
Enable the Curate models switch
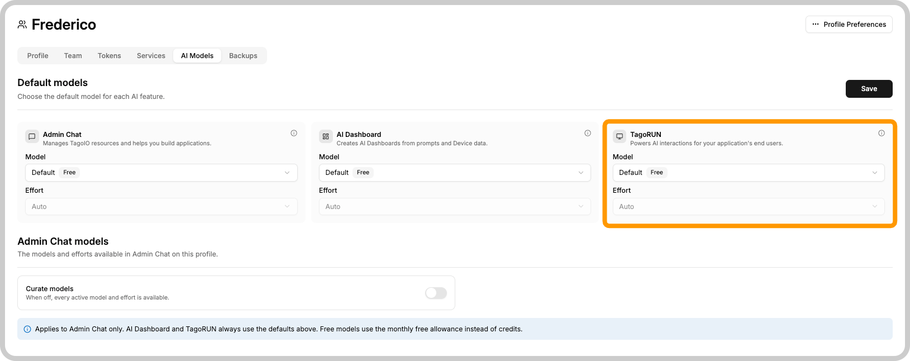436,293
